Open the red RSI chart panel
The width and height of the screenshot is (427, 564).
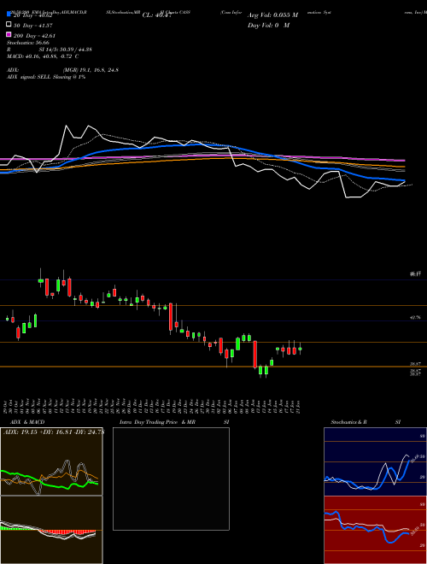pyautogui.click(x=375, y=530)
